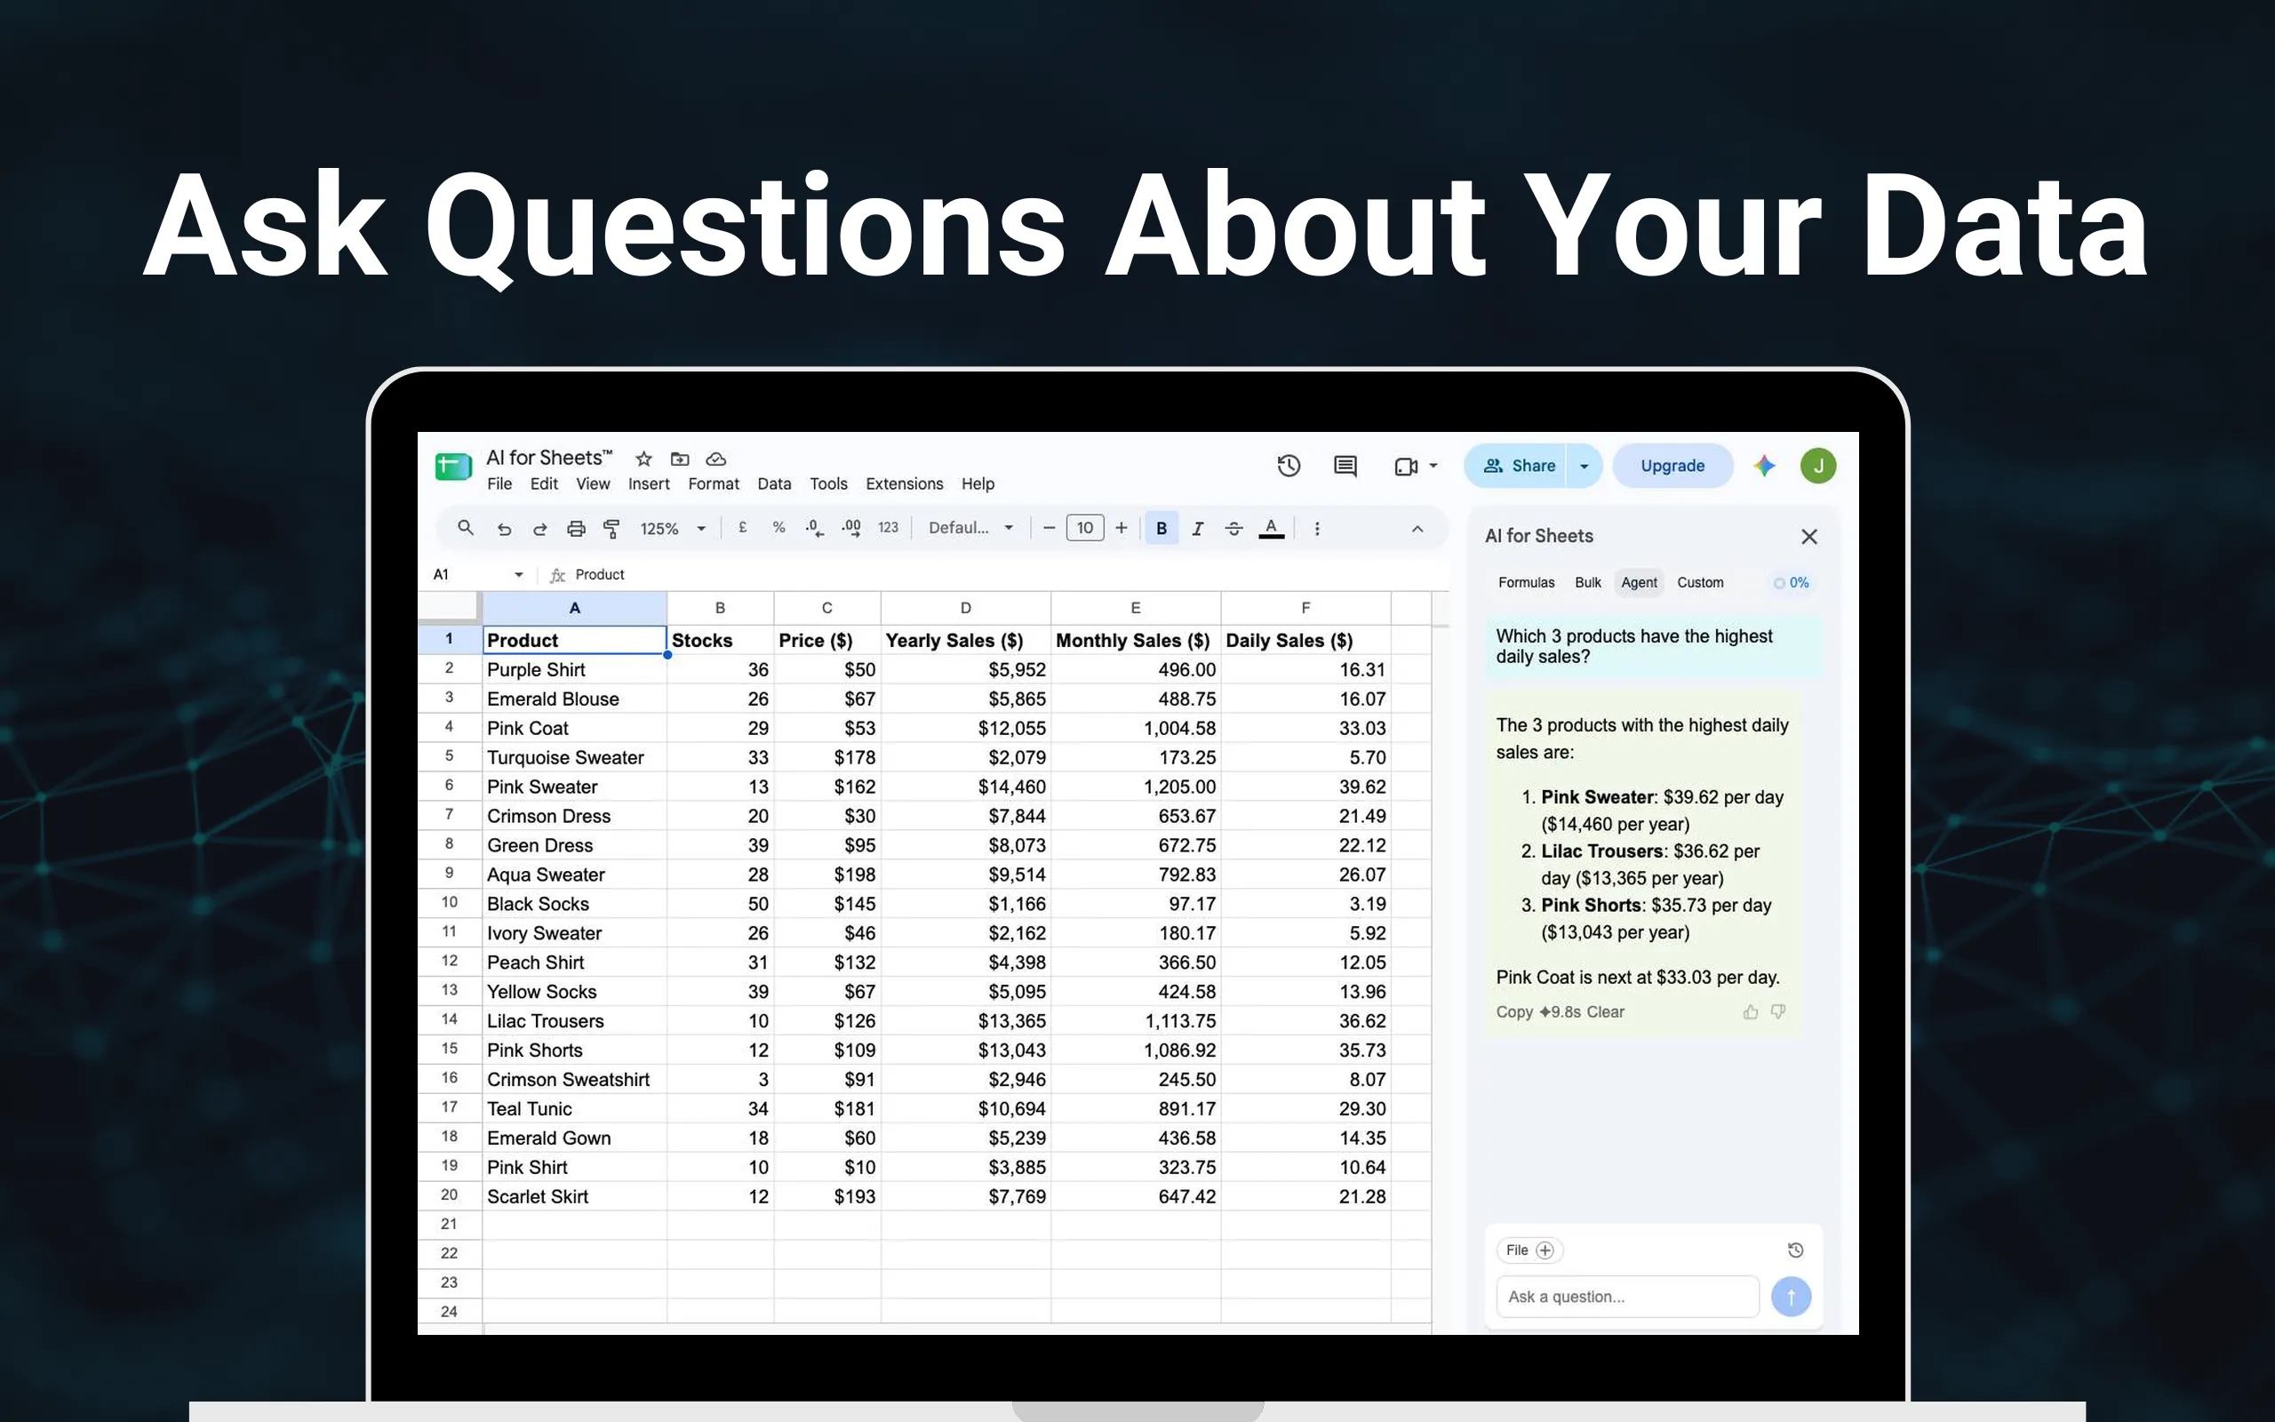
Task: Click the move to folder icon
Action: click(x=680, y=459)
